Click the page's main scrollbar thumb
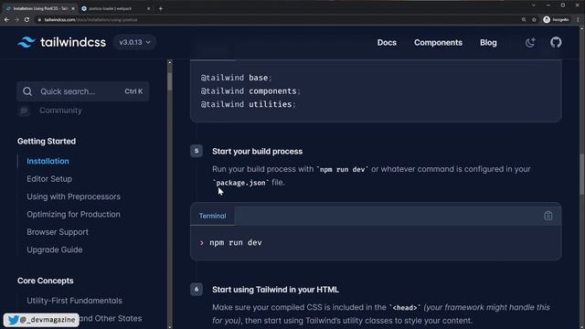 click(x=581, y=175)
